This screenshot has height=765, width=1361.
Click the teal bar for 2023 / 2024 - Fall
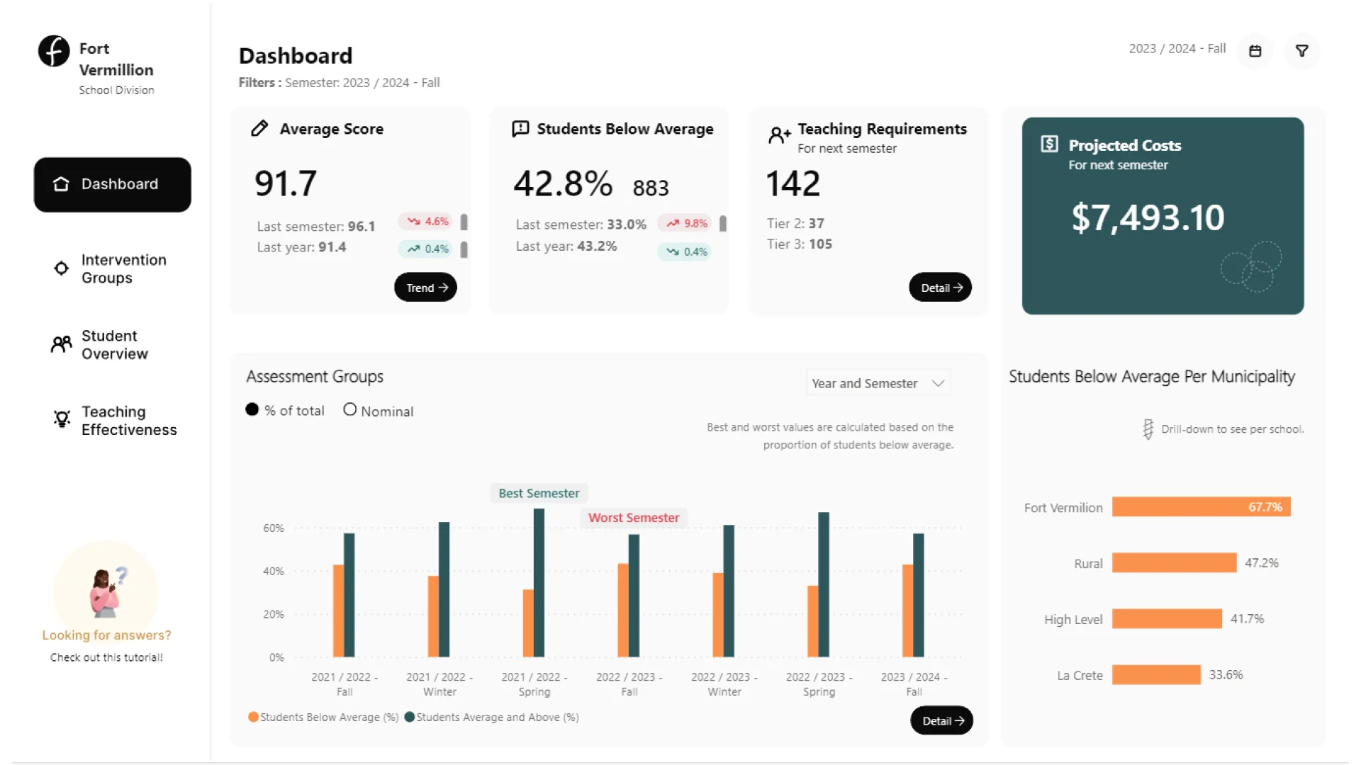coord(919,596)
